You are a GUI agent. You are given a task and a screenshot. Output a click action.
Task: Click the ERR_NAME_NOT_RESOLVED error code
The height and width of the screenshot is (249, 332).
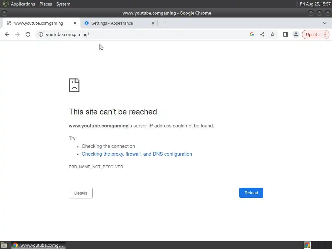point(96,167)
